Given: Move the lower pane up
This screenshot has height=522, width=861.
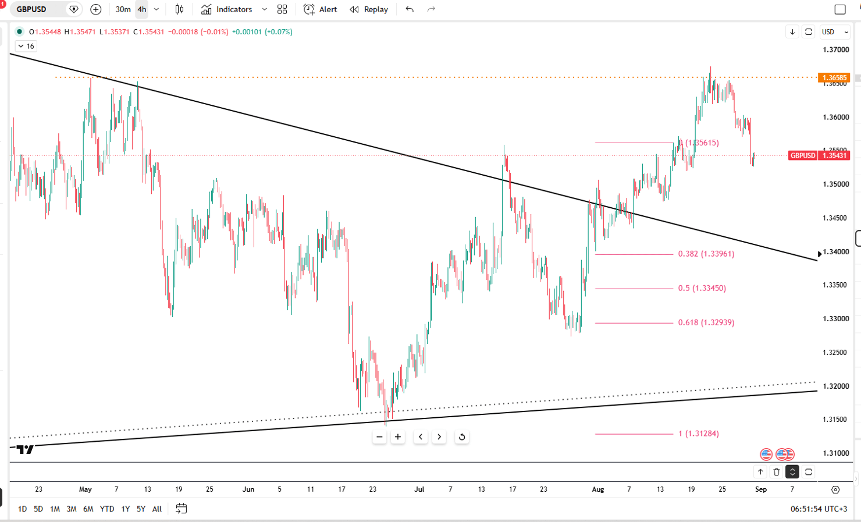Looking at the screenshot, I should (760, 472).
